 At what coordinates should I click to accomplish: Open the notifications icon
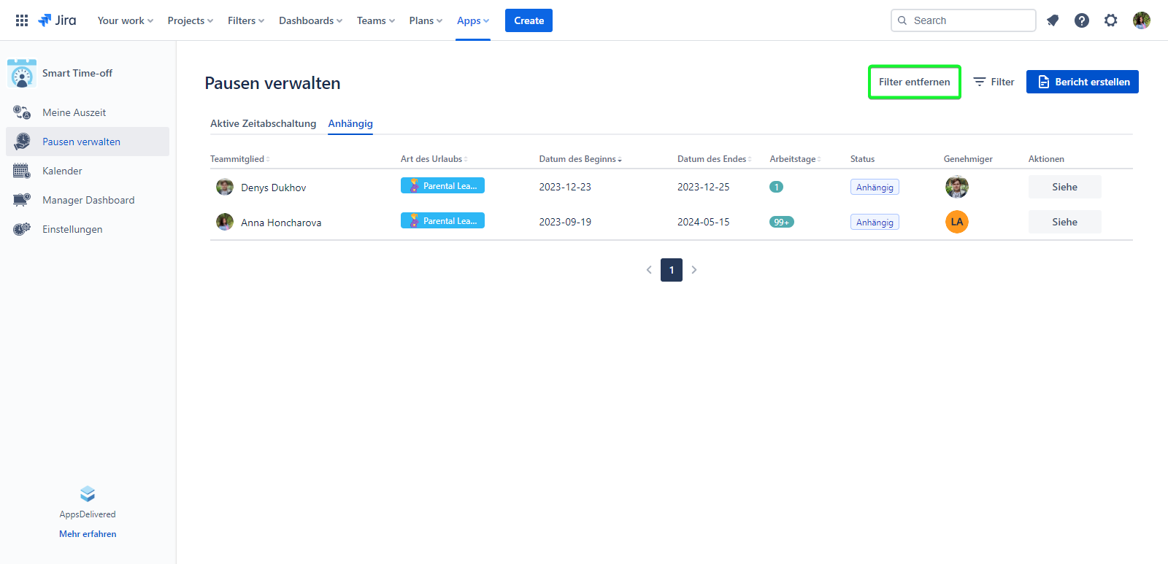click(1053, 20)
